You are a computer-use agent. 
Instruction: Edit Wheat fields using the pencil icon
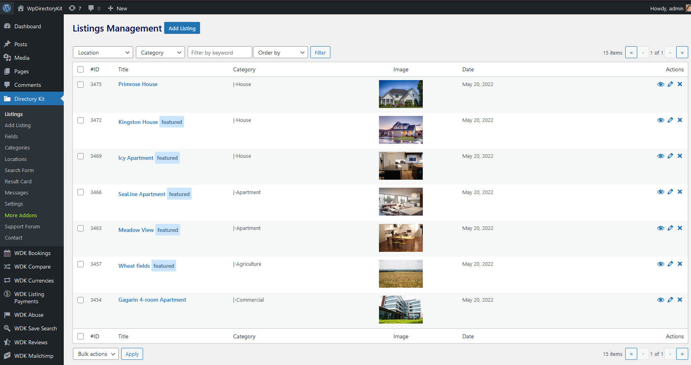click(x=670, y=264)
